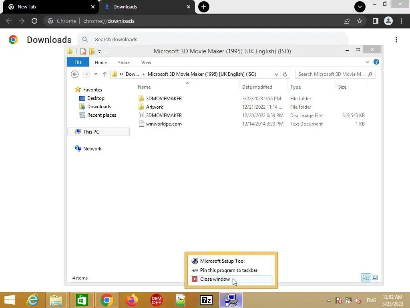This screenshot has width=410, height=308.
Task: Open the Share ribbon tab
Action: 124,63
